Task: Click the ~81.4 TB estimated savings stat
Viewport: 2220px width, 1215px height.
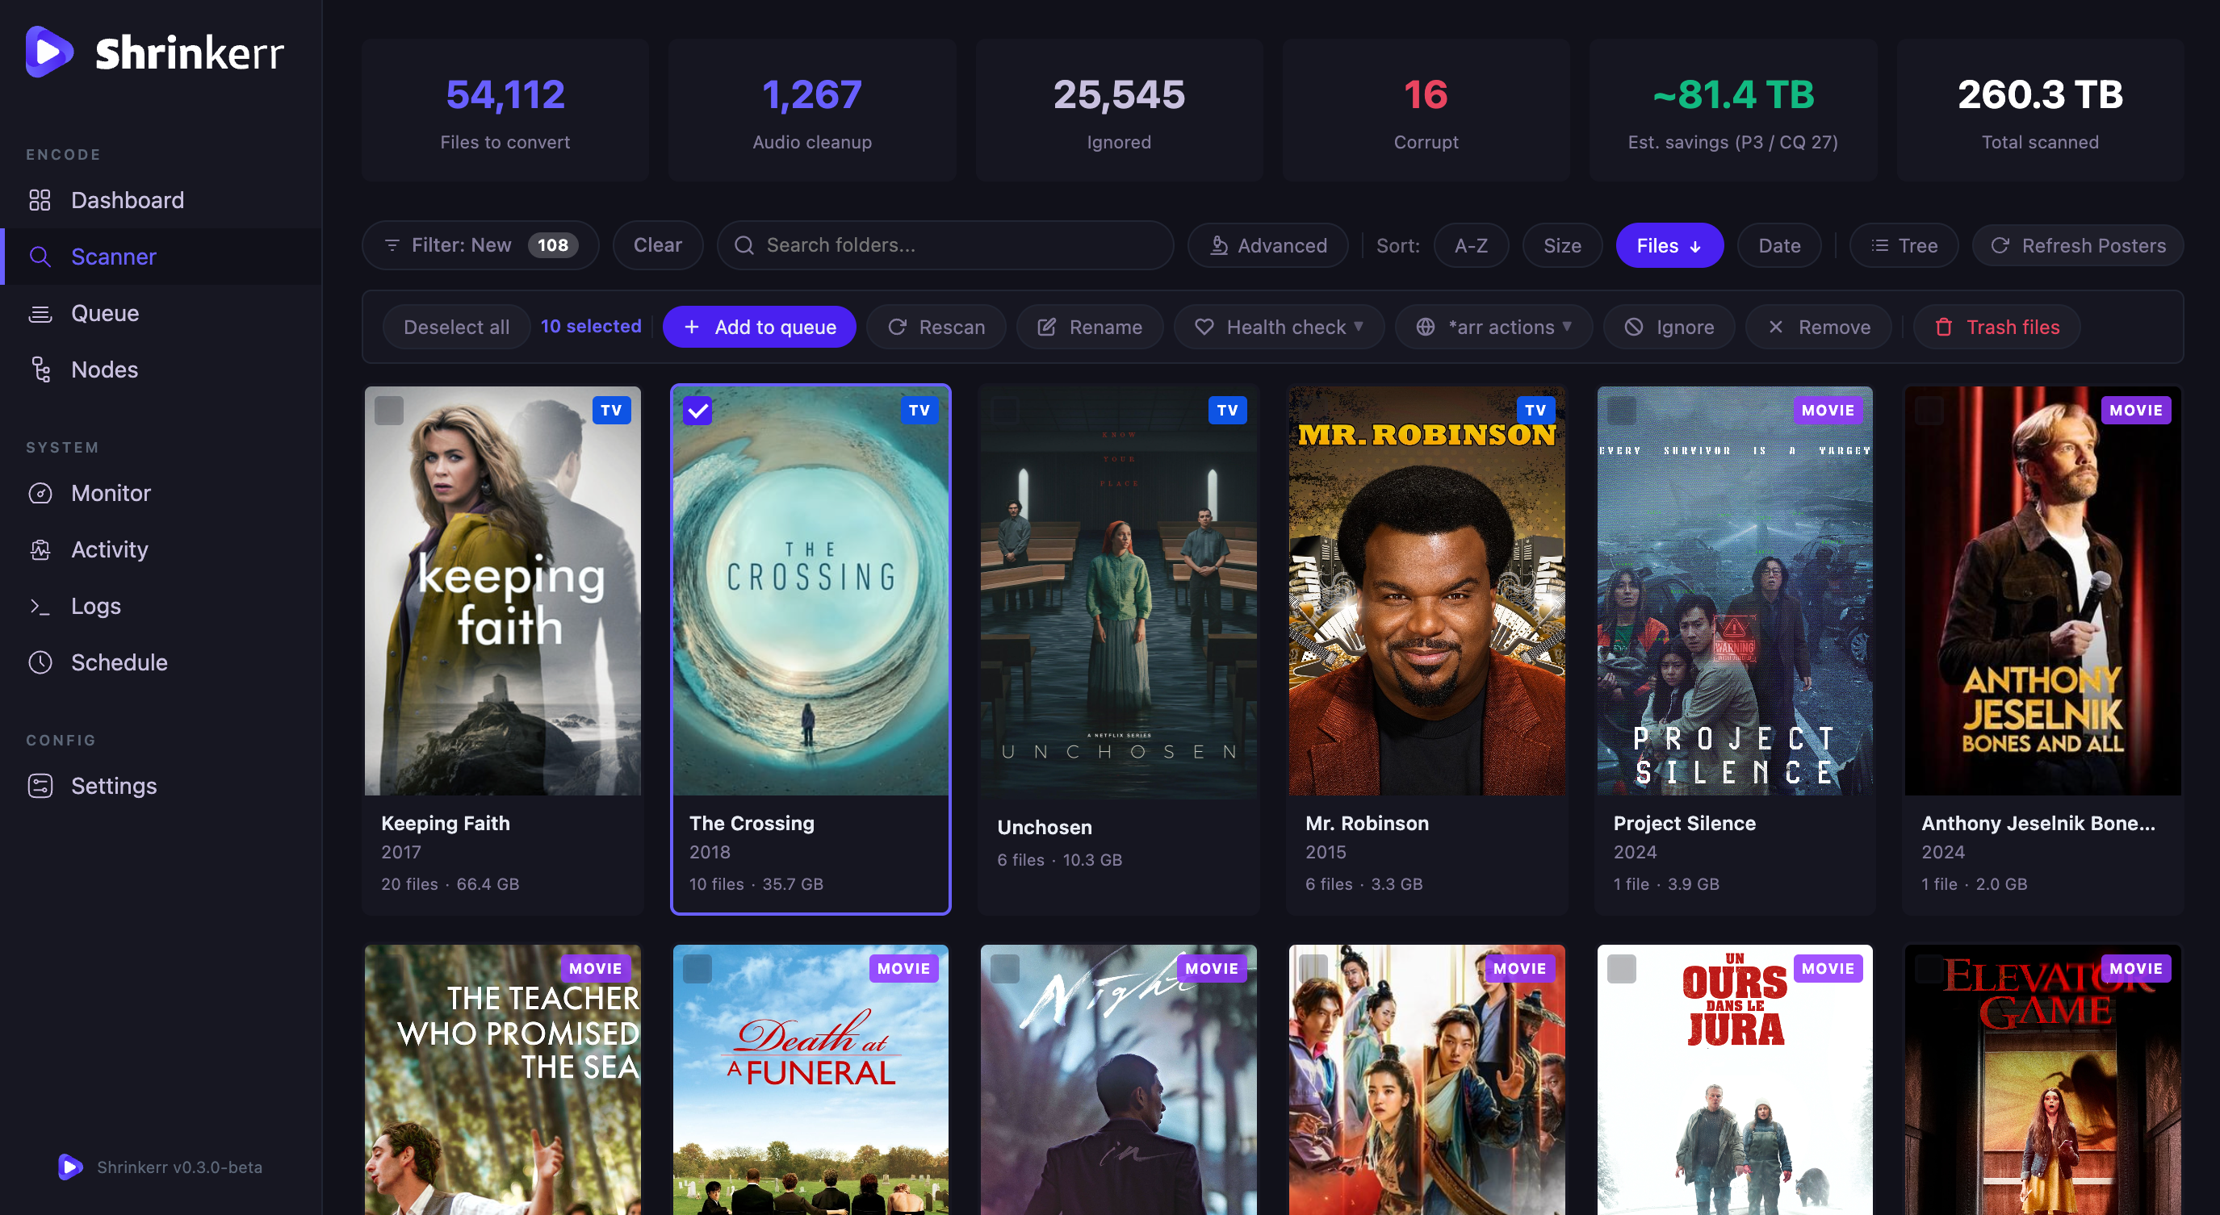Action: click(1733, 110)
